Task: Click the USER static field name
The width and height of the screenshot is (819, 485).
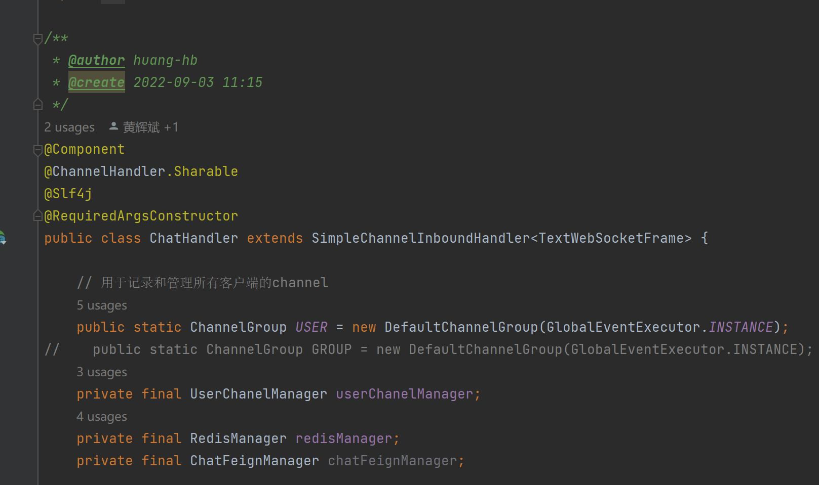Action: [x=311, y=327]
